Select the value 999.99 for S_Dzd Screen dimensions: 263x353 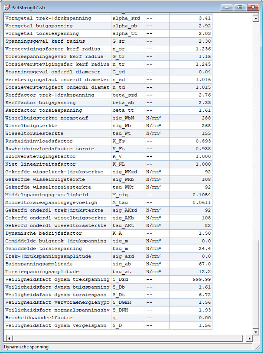click(202, 279)
